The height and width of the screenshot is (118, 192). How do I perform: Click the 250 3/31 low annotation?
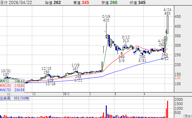(x=142, y=58)
